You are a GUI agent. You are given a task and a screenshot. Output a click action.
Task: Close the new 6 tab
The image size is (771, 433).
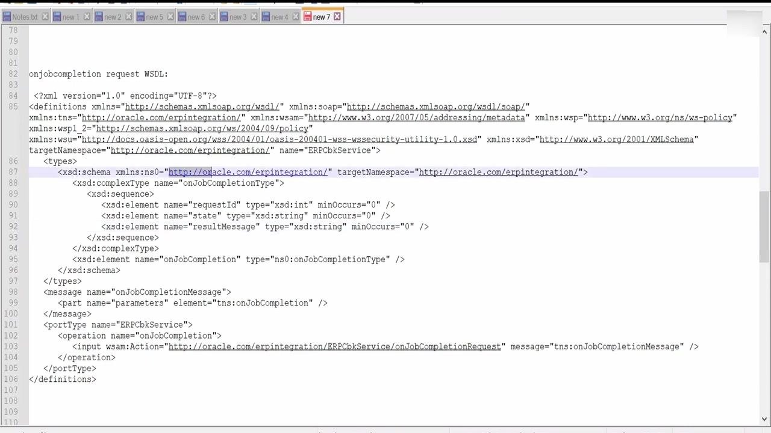(212, 17)
